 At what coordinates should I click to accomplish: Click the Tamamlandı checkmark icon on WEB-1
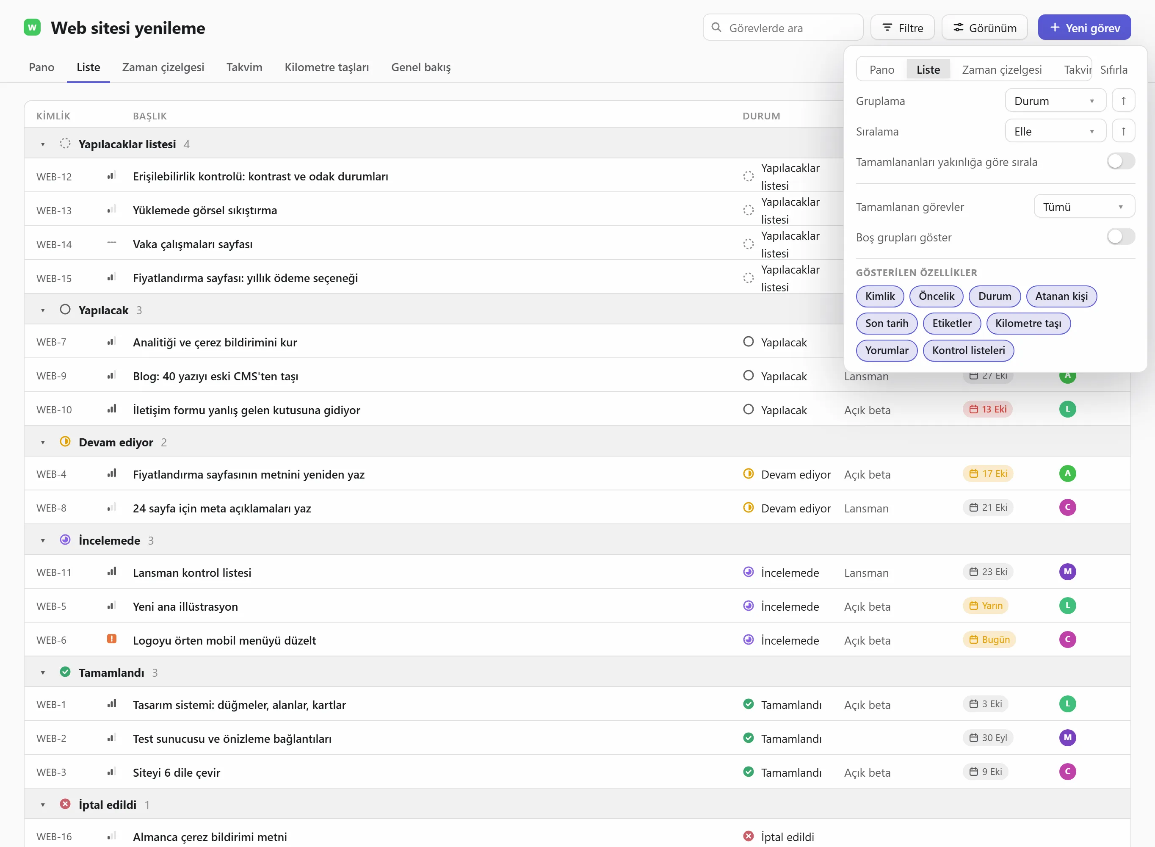coord(748,704)
